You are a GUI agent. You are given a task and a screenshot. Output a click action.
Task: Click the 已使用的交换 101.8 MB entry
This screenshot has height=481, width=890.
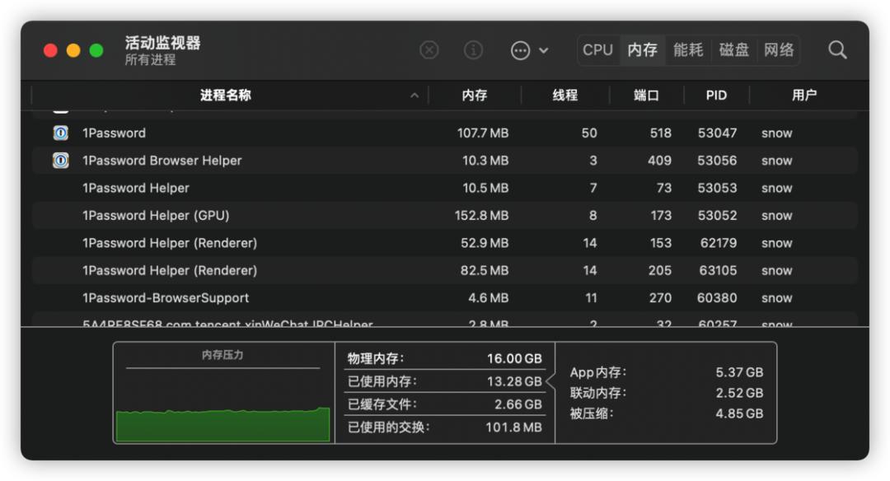(x=444, y=427)
